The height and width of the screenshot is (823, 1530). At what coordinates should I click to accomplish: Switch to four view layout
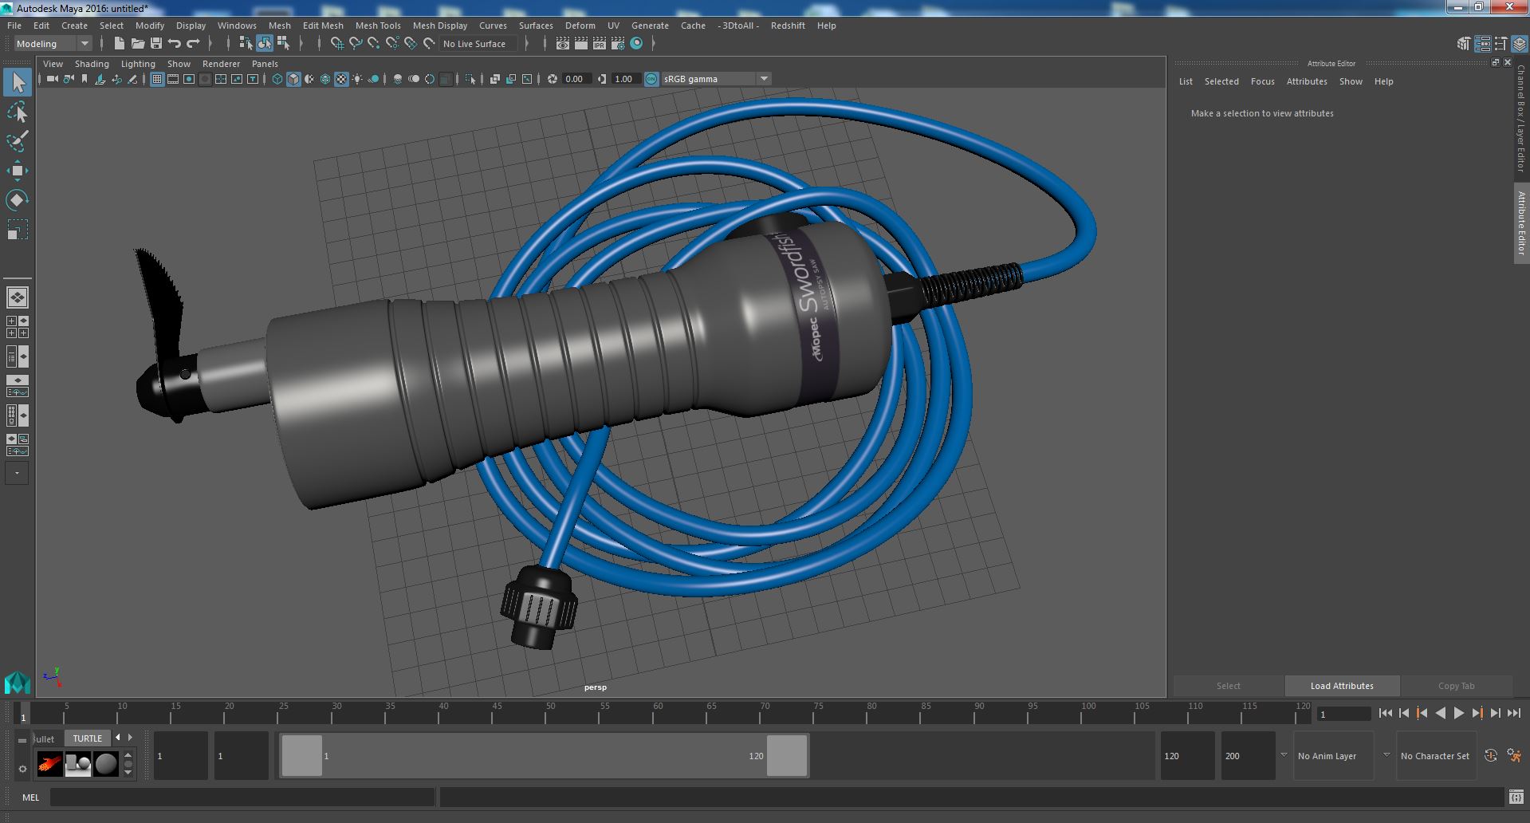tap(17, 327)
